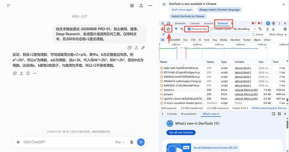This screenshot has width=289, height=152.
Task: Click Switch DevTools to Chinese
Action: tap(188, 16)
